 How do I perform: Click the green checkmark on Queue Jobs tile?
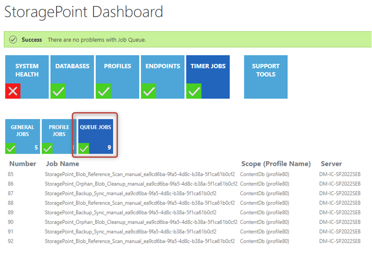[x=84, y=148]
